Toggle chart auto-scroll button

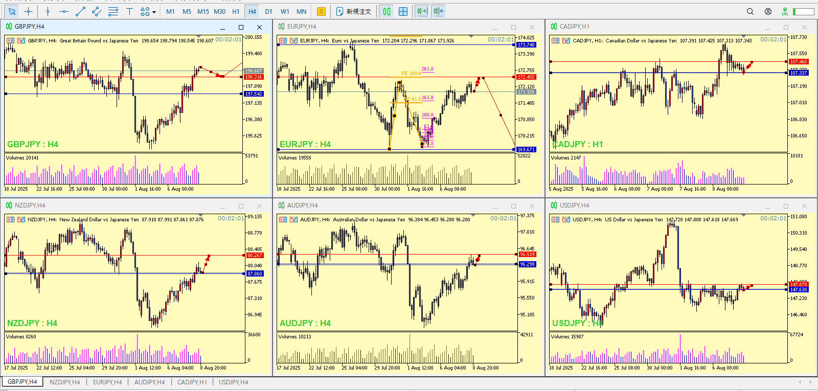point(422,11)
